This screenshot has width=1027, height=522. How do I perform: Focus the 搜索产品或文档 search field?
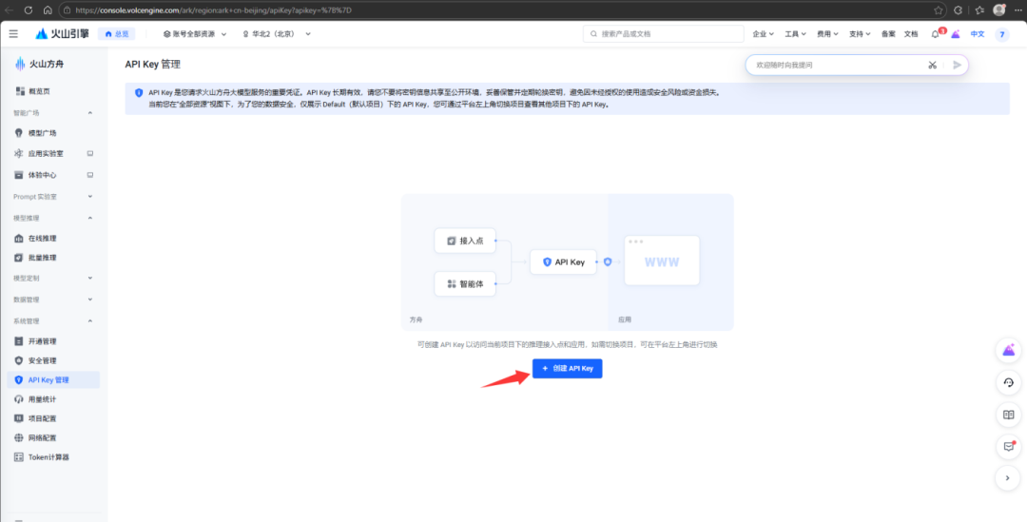pos(664,34)
